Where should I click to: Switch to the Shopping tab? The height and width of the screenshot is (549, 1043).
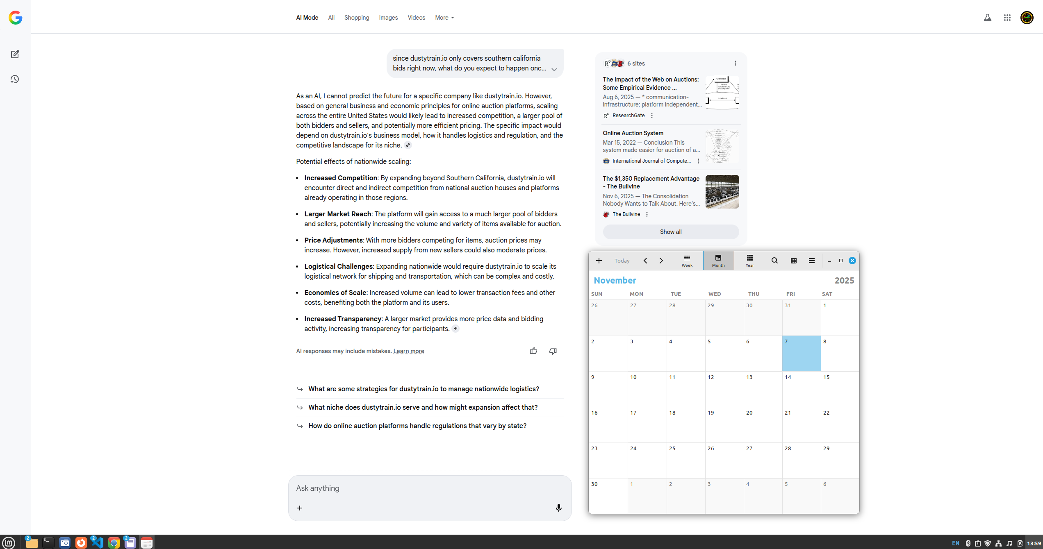[x=356, y=18]
